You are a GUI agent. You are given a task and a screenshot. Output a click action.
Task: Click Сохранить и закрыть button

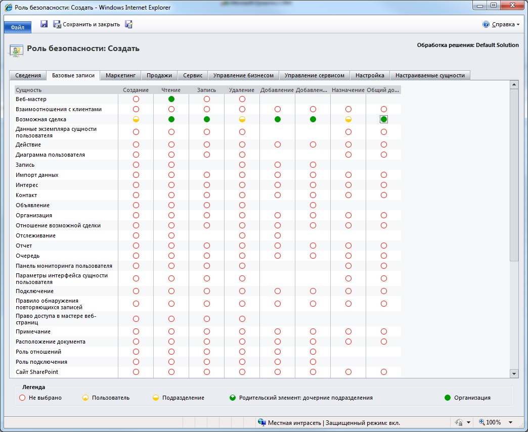pos(86,24)
